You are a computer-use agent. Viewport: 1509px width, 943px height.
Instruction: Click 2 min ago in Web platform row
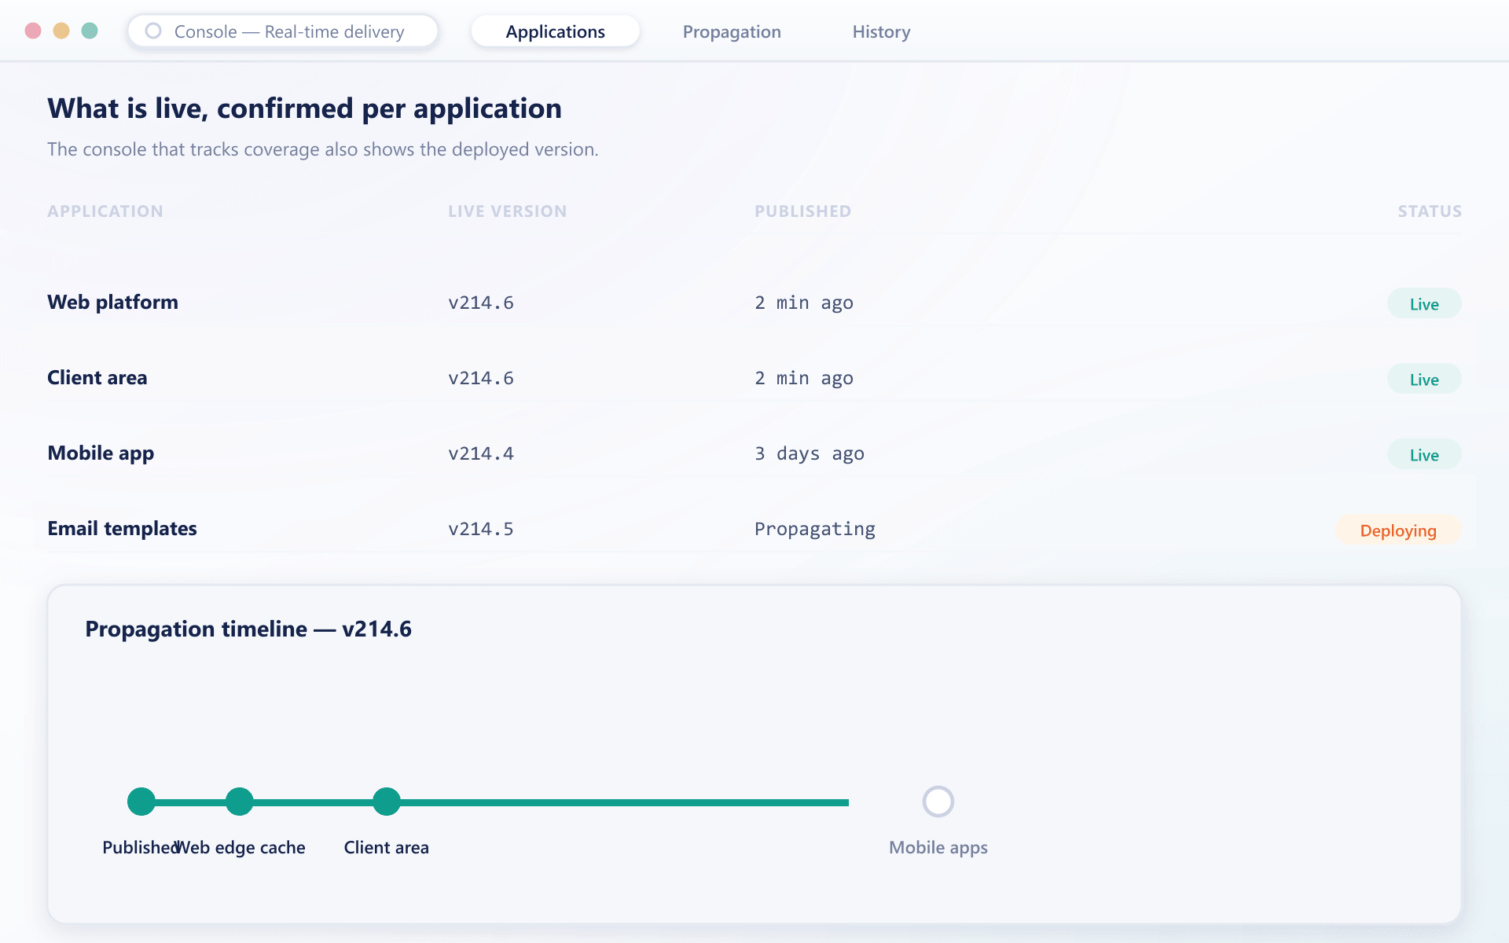804,303
